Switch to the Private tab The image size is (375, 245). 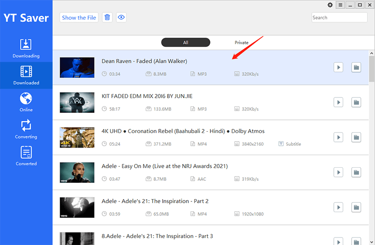point(241,43)
